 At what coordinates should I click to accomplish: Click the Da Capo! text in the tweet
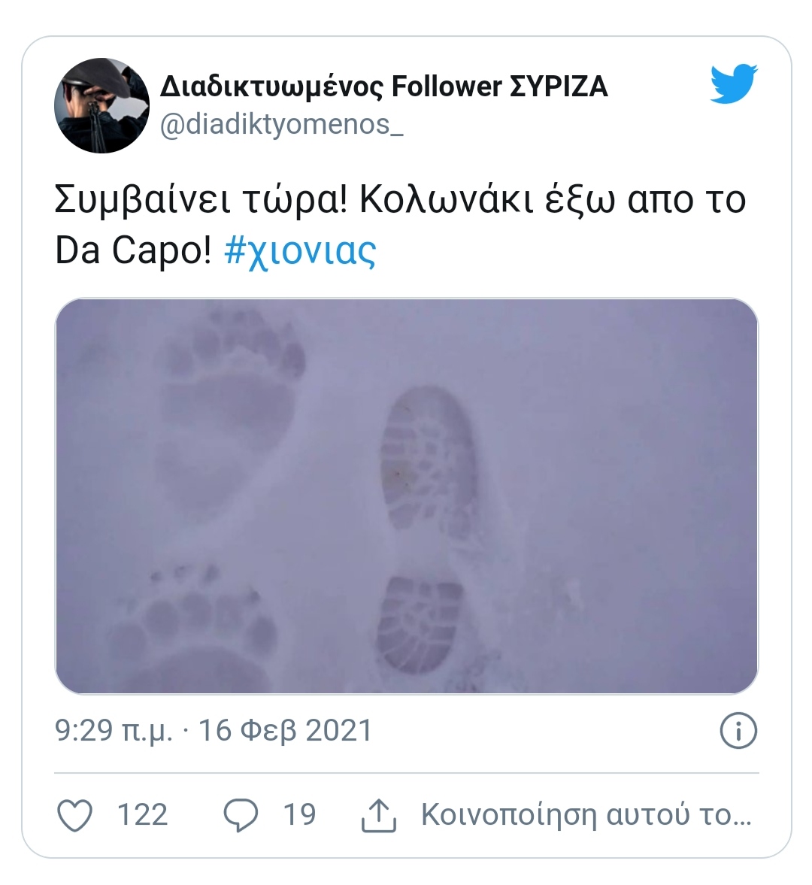133,250
